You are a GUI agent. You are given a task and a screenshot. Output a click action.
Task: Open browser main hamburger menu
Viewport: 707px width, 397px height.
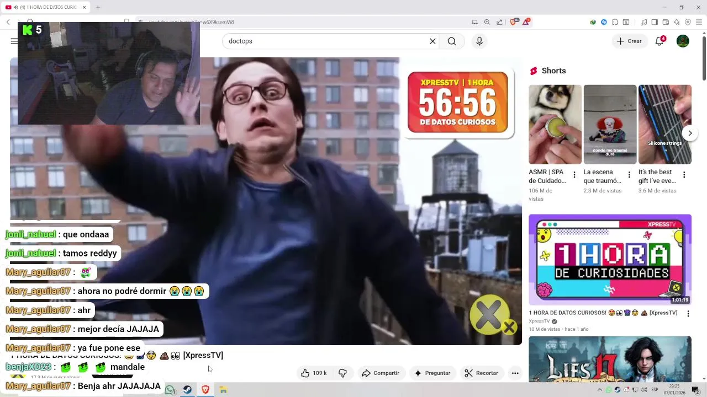click(699, 22)
